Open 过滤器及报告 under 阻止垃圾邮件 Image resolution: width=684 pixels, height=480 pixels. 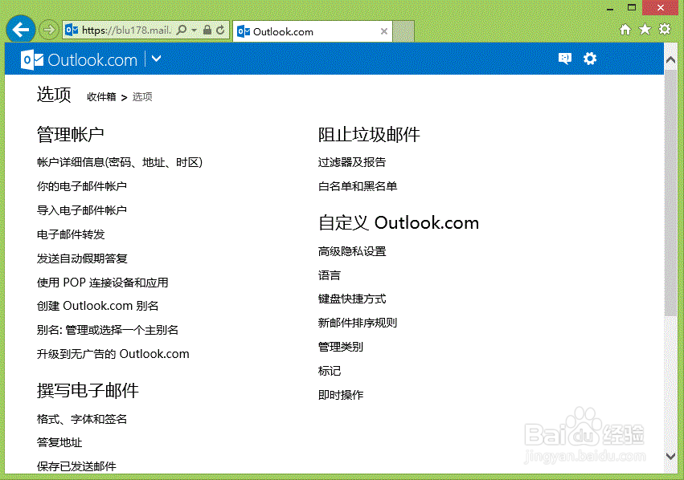click(353, 161)
